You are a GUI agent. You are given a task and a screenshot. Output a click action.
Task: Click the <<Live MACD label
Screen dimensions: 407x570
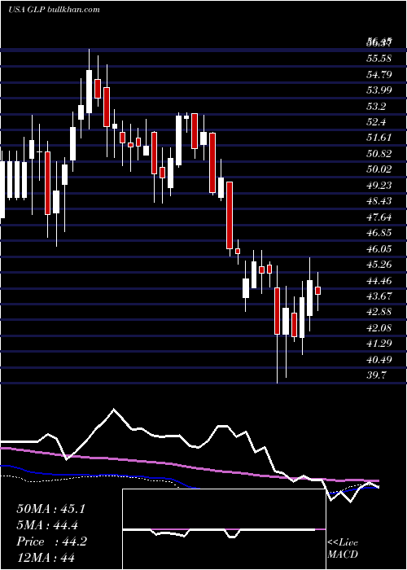pos(343,548)
